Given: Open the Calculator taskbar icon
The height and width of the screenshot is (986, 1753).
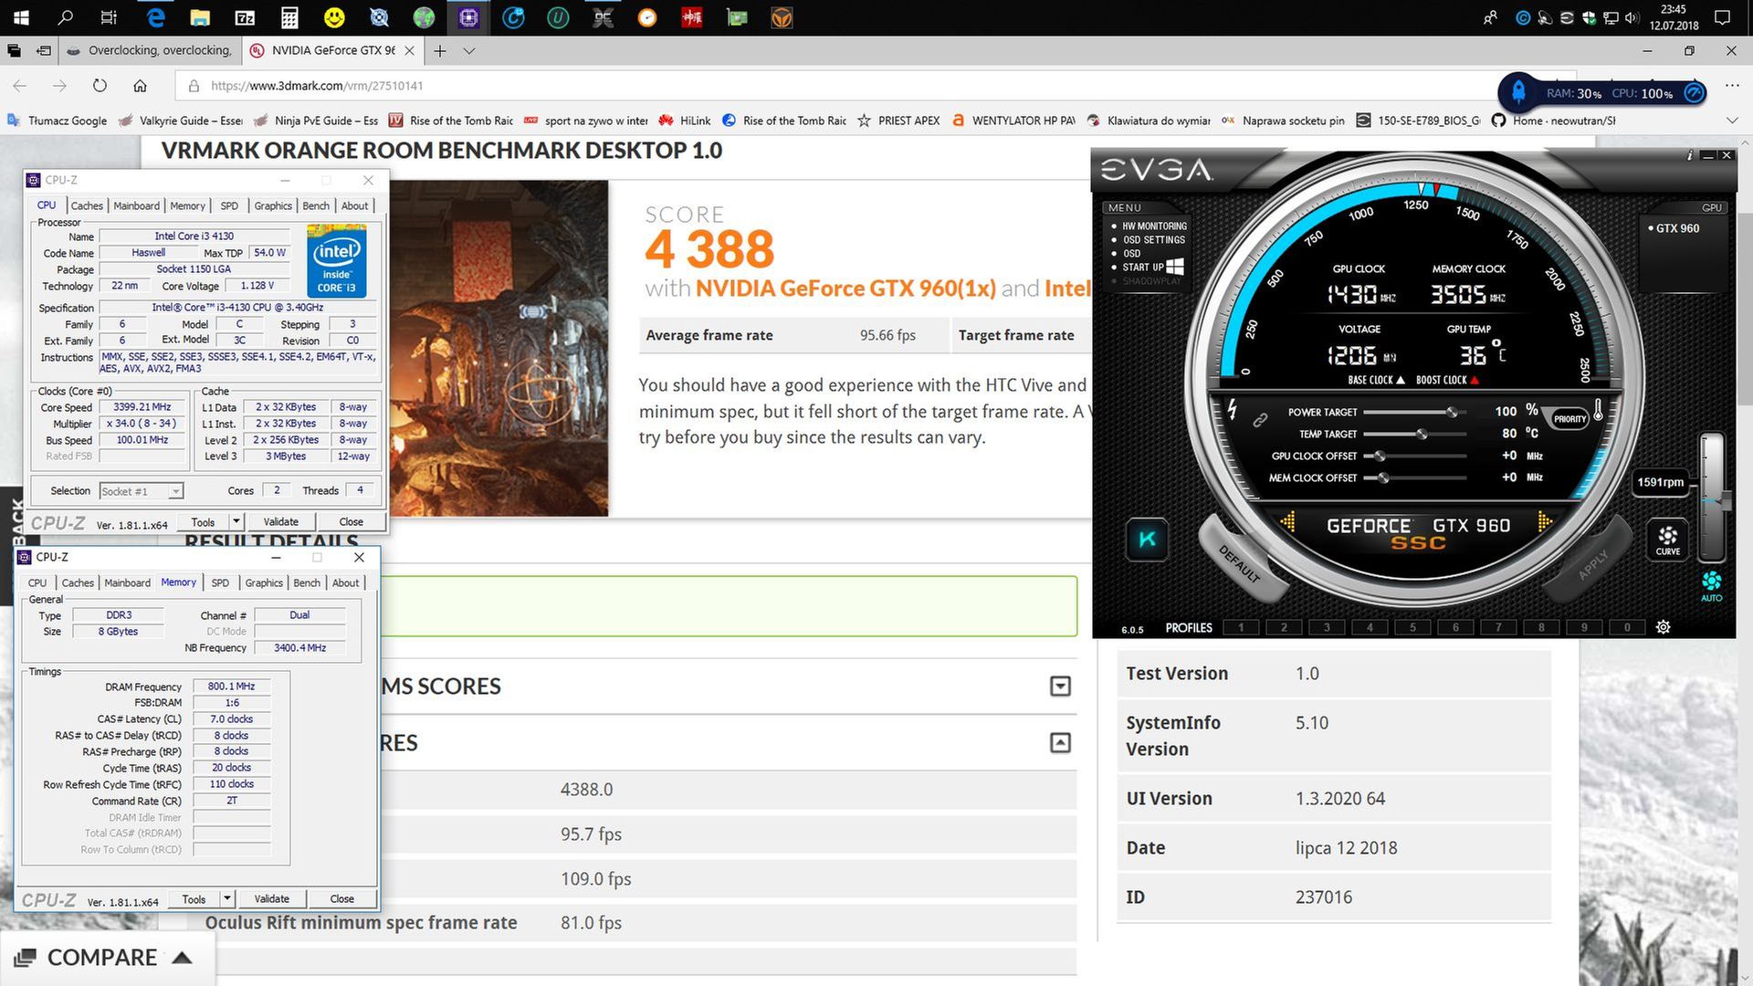Looking at the screenshot, I should pyautogui.click(x=289, y=17).
